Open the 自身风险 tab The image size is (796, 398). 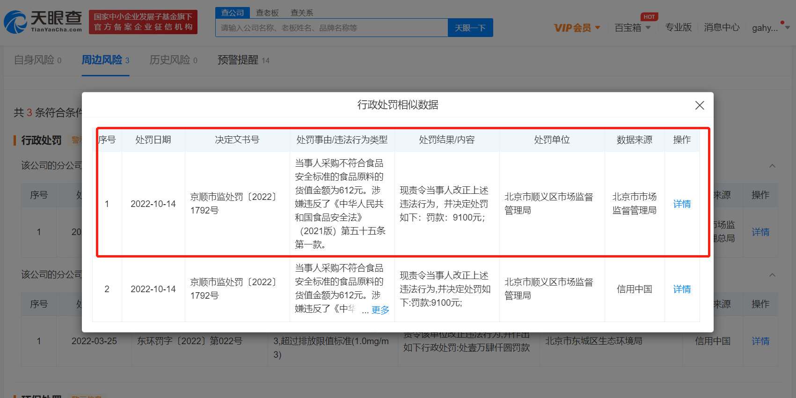pyautogui.click(x=37, y=60)
